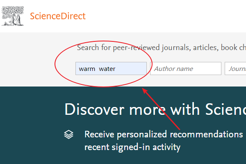Viewport: 246px width, 164px height.
Task: Click the 'Receive personalized recommendations' text
Action: (x=164, y=134)
